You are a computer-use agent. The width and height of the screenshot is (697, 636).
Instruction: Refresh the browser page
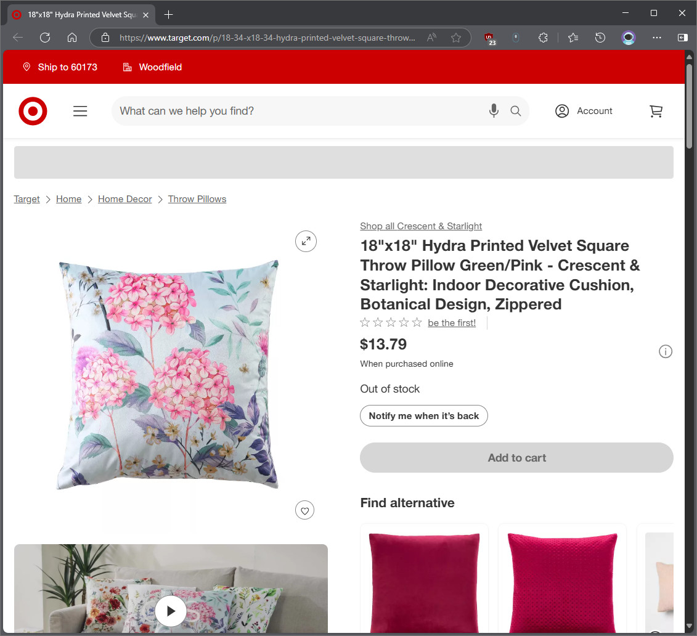tap(45, 38)
